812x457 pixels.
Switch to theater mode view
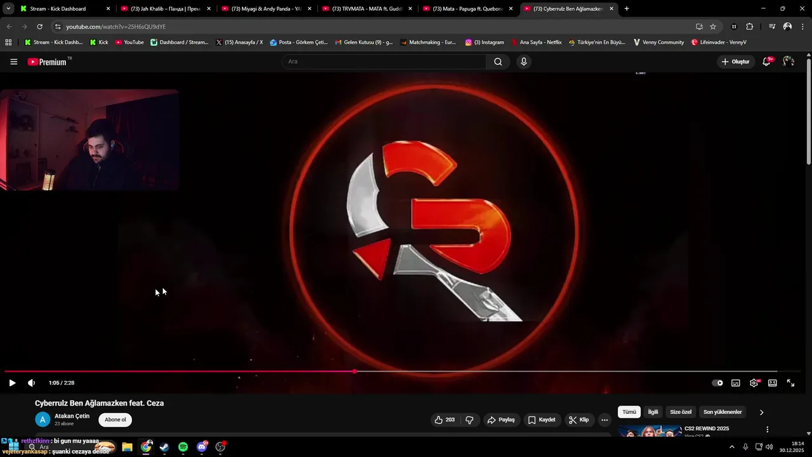[773, 383]
